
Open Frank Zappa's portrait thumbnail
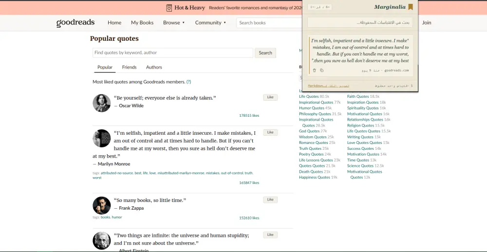tap(102, 205)
